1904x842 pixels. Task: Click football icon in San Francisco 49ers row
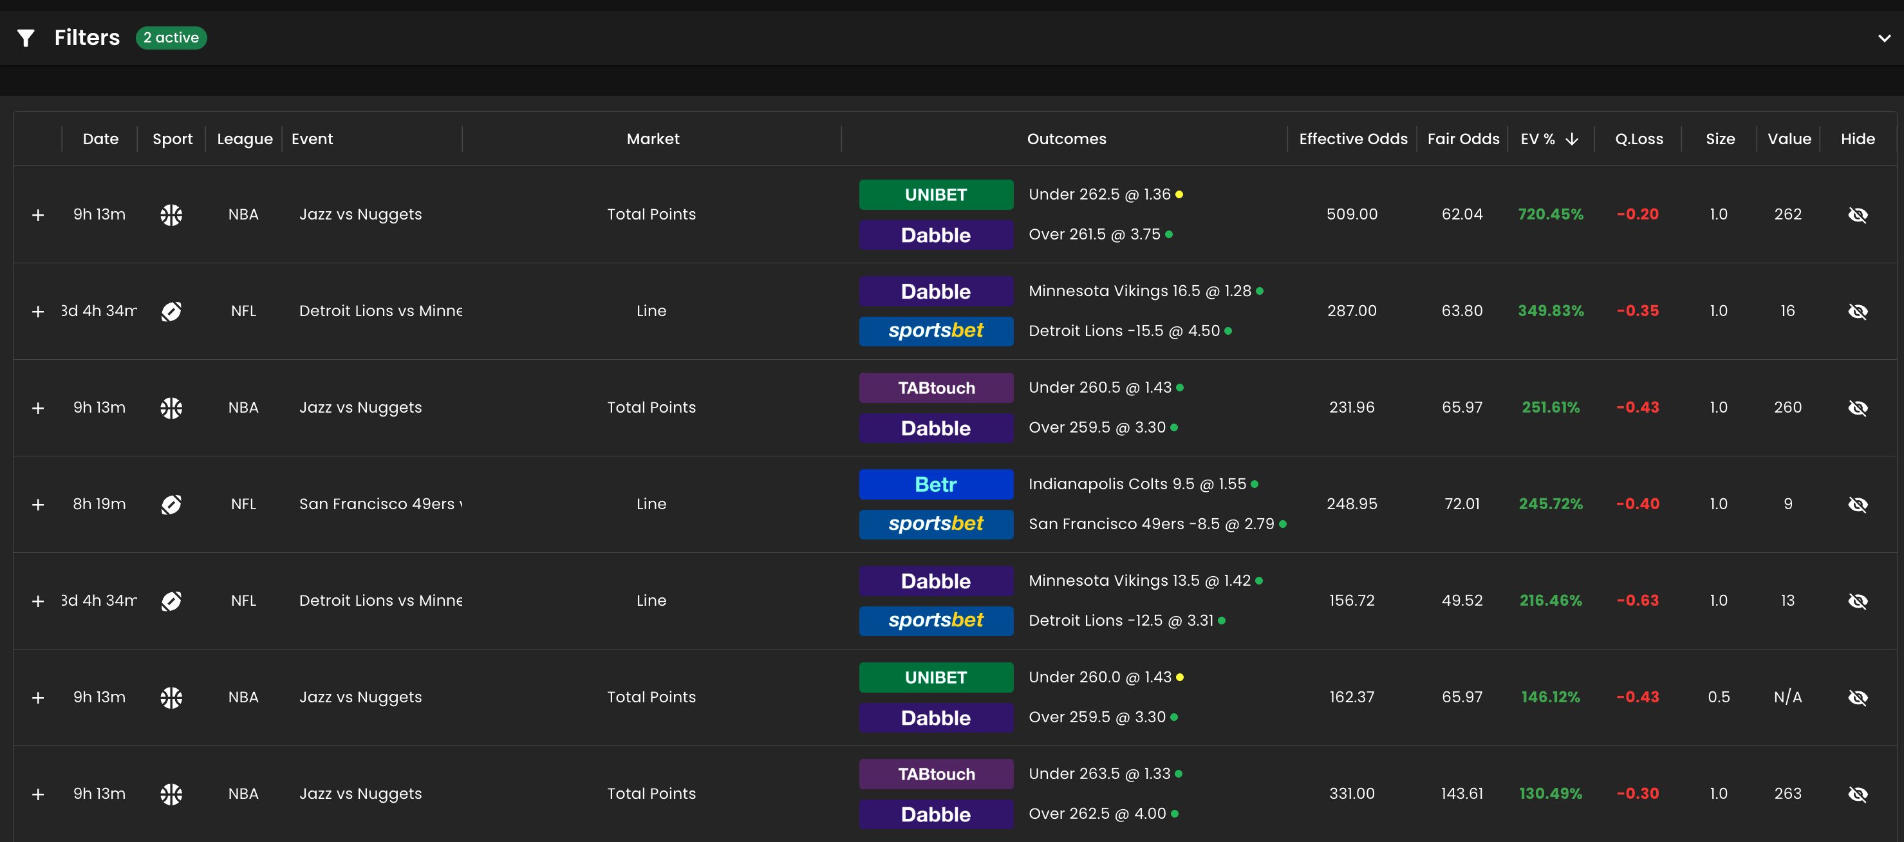(171, 504)
